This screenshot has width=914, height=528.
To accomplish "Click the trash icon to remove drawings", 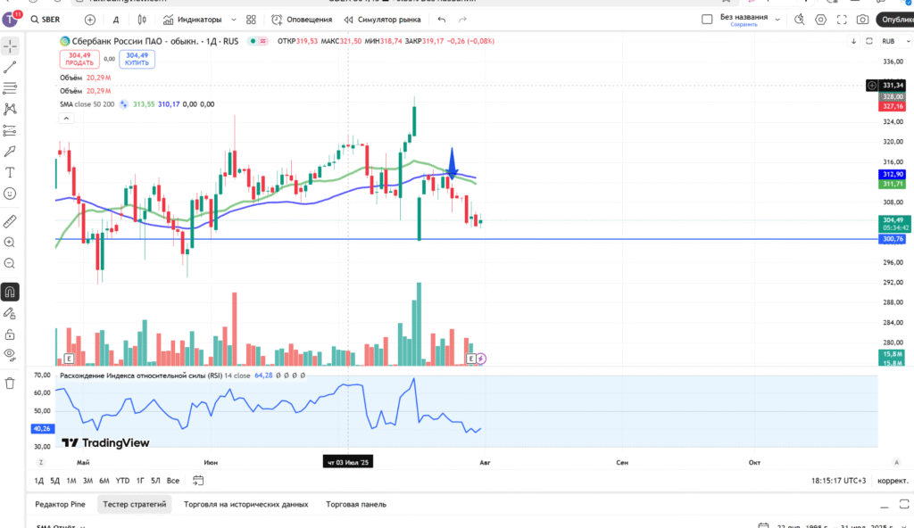I will 10,383.
